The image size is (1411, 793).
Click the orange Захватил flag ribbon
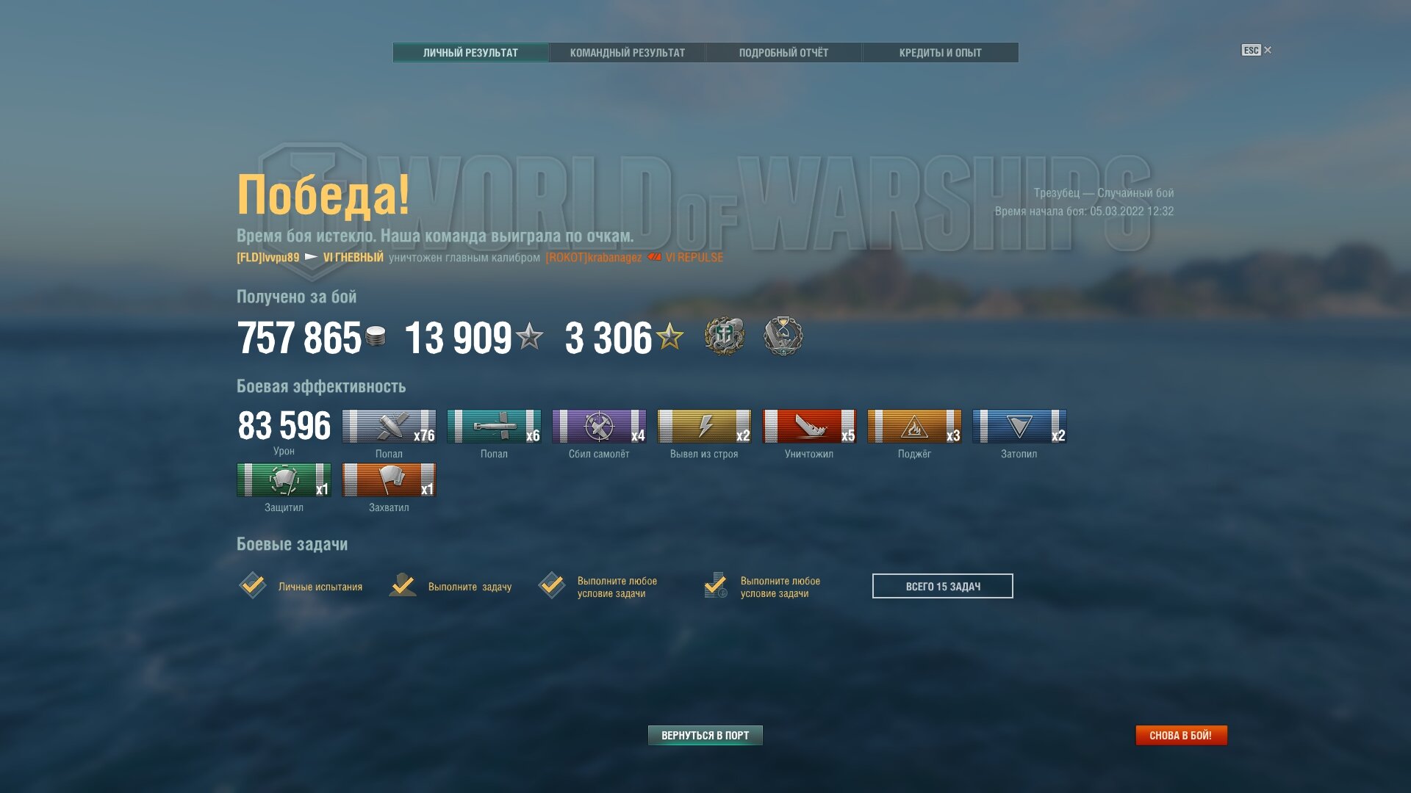pos(389,480)
